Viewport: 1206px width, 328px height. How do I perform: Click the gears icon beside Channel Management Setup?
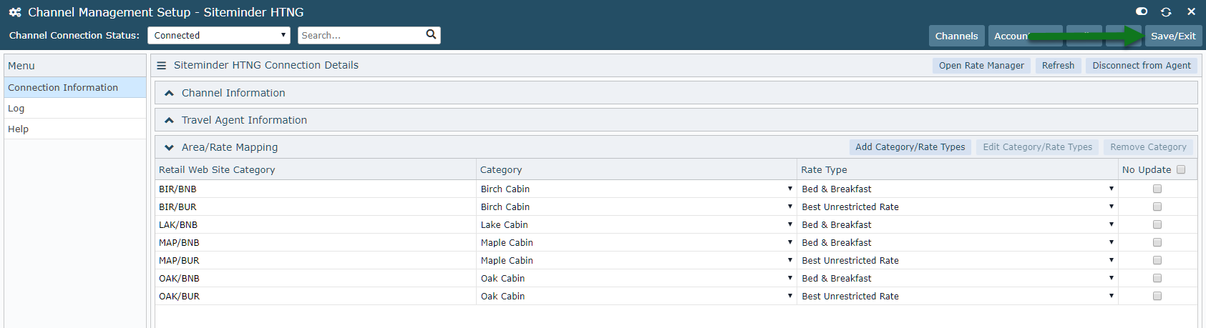click(15, 12)
